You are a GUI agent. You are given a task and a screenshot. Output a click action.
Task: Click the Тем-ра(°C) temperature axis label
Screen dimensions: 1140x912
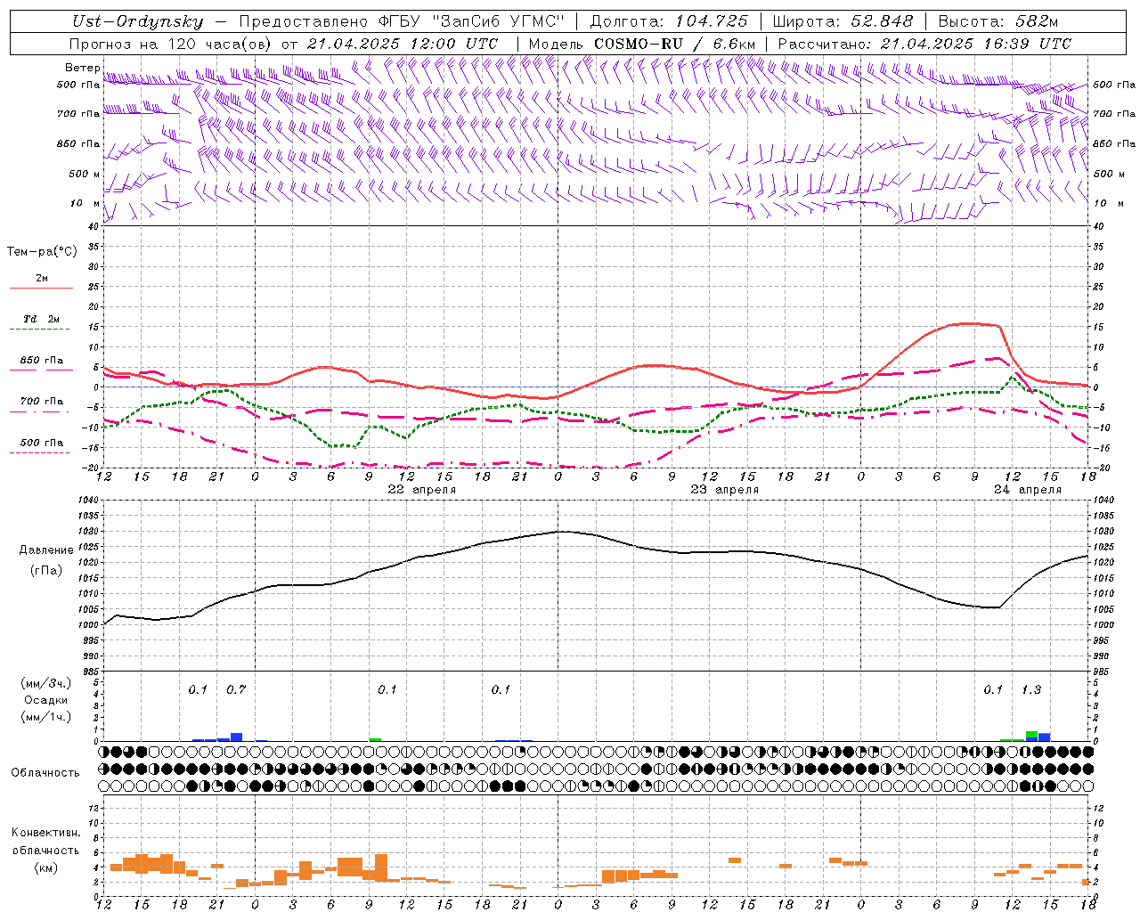42,252
